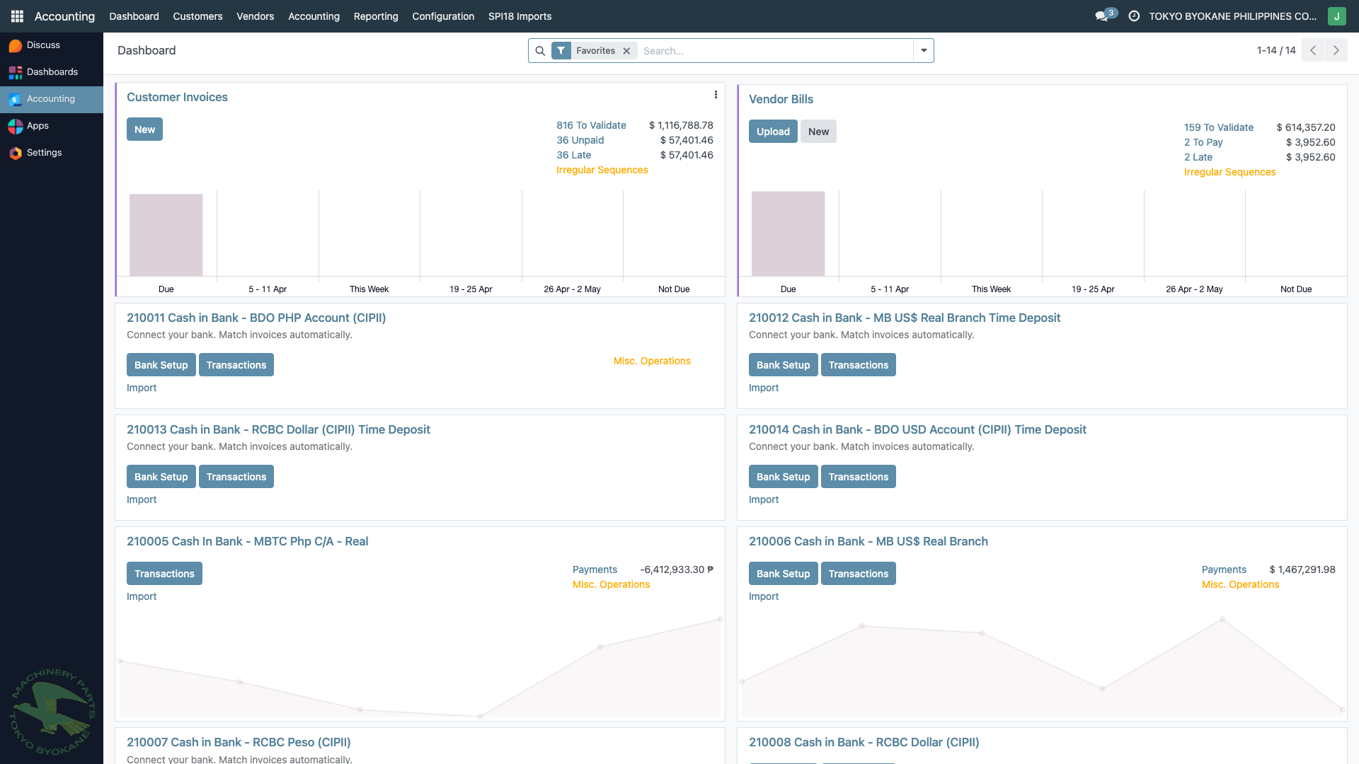
Task: Create a new customer invoice via New button
Action: [144, 129]
